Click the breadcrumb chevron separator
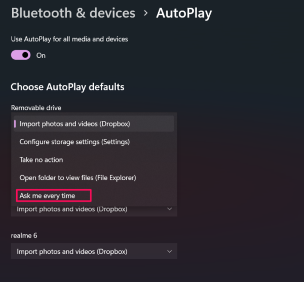304x282 pixels. 146,13
